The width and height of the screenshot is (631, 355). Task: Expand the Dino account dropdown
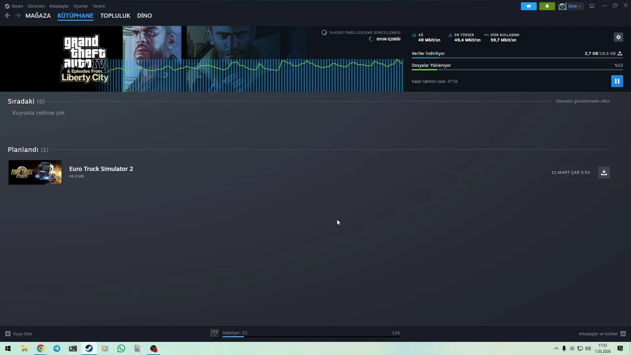point(575,6)
